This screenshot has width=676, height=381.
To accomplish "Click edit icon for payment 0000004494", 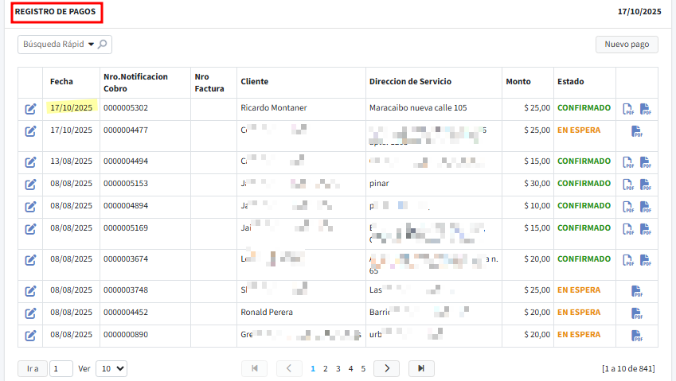I will pos(30,161).
